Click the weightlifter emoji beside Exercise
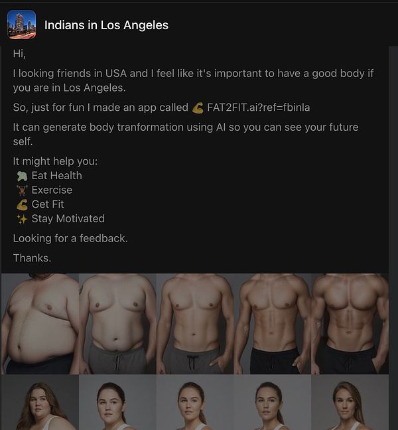 pos(22,190)
